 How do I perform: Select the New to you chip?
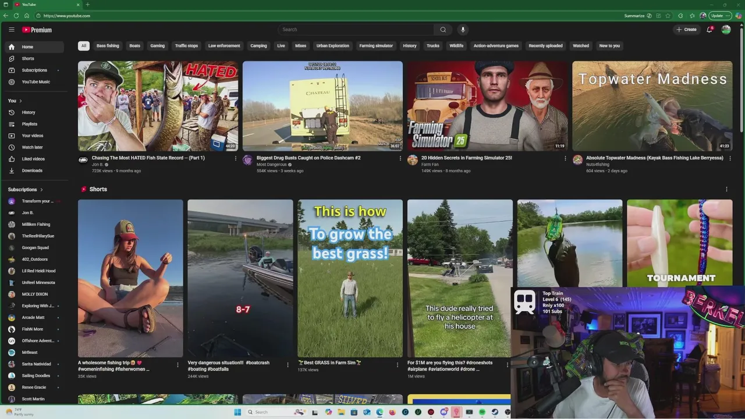click(609, 46)
